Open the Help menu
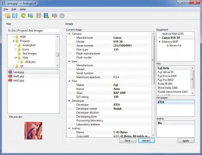The width and height of the screenshot is (202, 155). click(23, 9)
